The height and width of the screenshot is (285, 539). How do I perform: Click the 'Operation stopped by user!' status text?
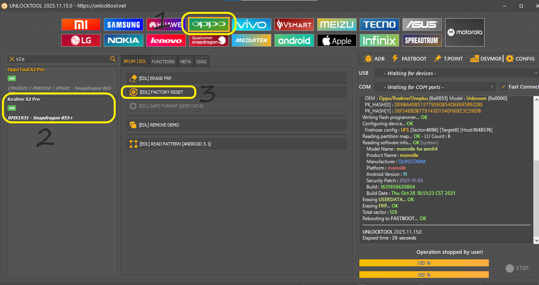point(449,252)
